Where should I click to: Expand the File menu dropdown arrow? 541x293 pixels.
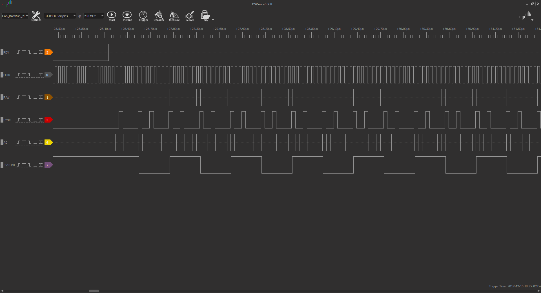click(x=213, y=20)
